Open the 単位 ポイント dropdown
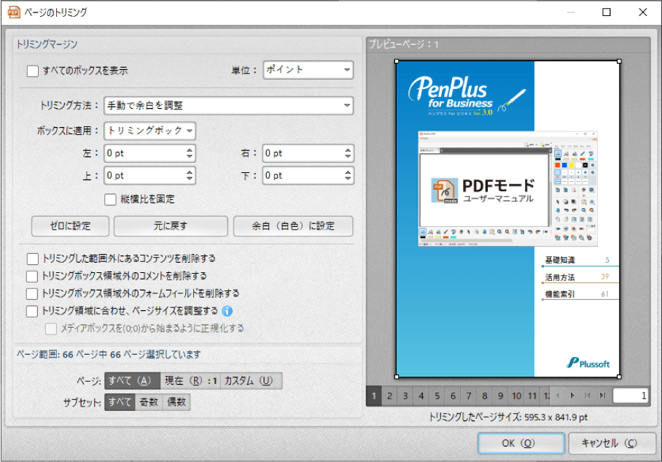 (308, 70)
